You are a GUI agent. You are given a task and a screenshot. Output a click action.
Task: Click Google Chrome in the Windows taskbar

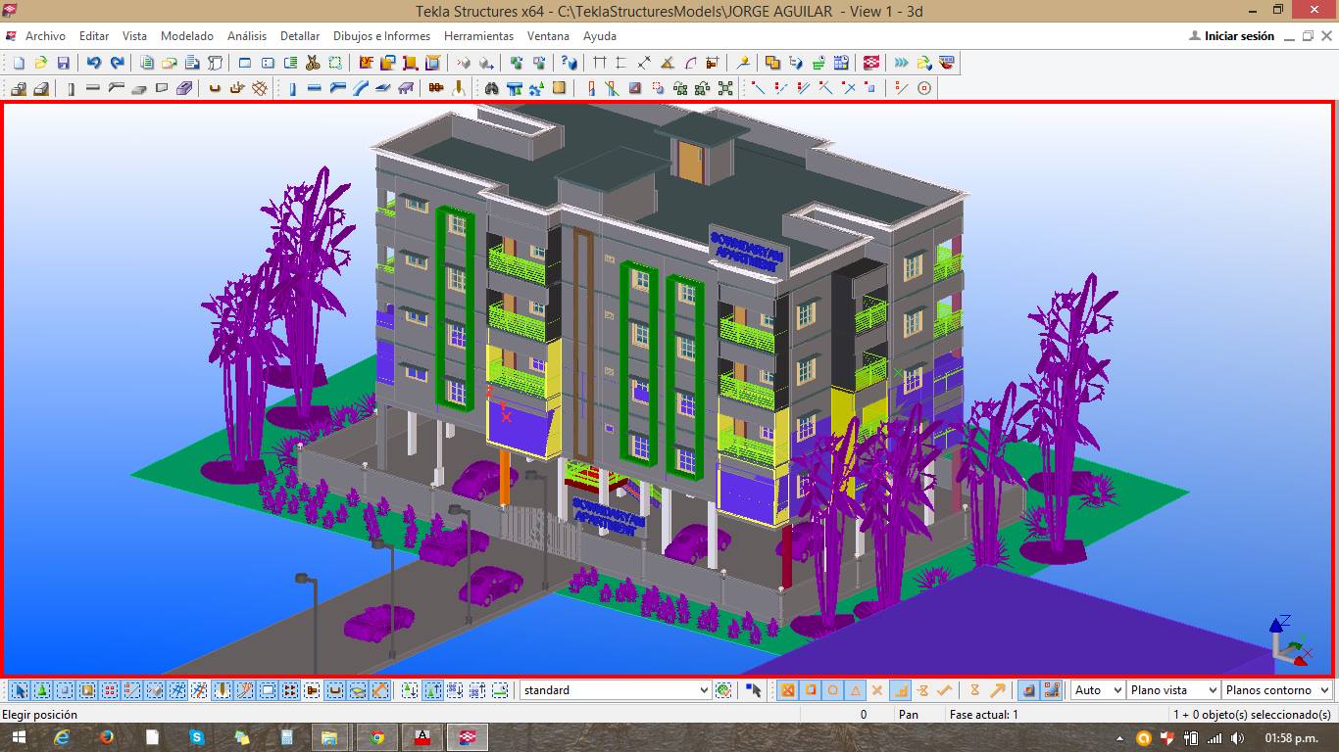377,737
